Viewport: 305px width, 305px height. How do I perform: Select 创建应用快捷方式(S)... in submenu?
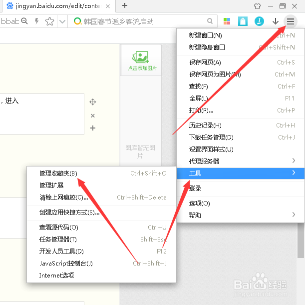[101, 212]
